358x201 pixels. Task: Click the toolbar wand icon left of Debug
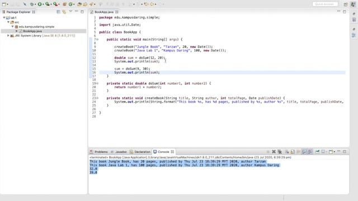click(25, 4)
